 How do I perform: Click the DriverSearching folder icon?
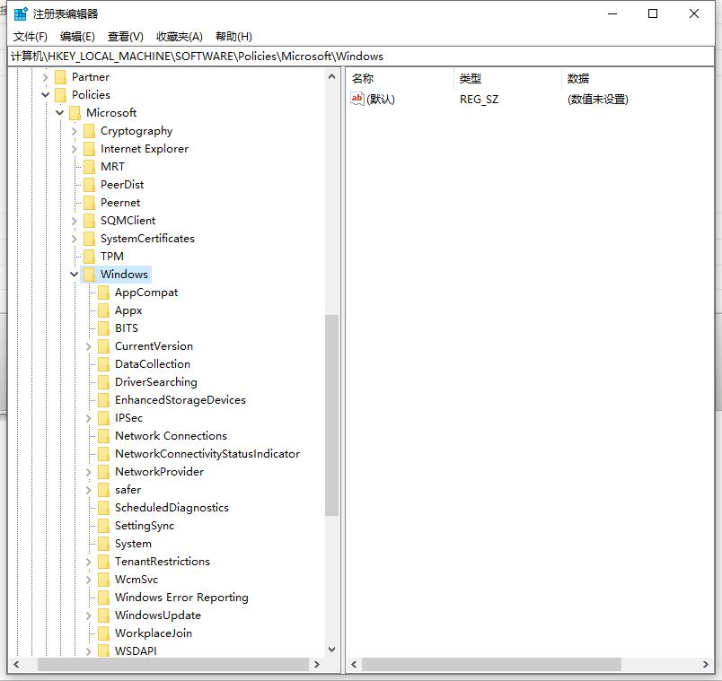click(103, 382)
